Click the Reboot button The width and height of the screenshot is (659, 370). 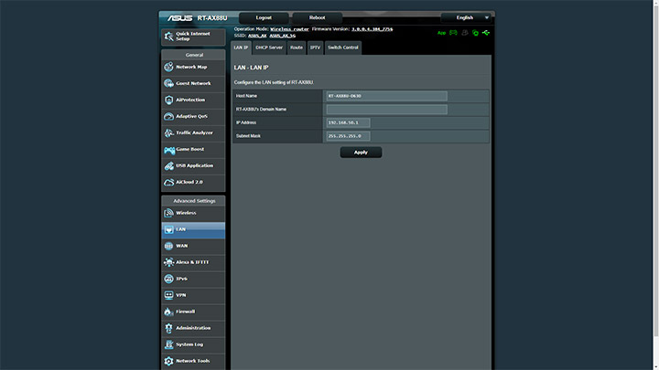click(x=318, y=17)
